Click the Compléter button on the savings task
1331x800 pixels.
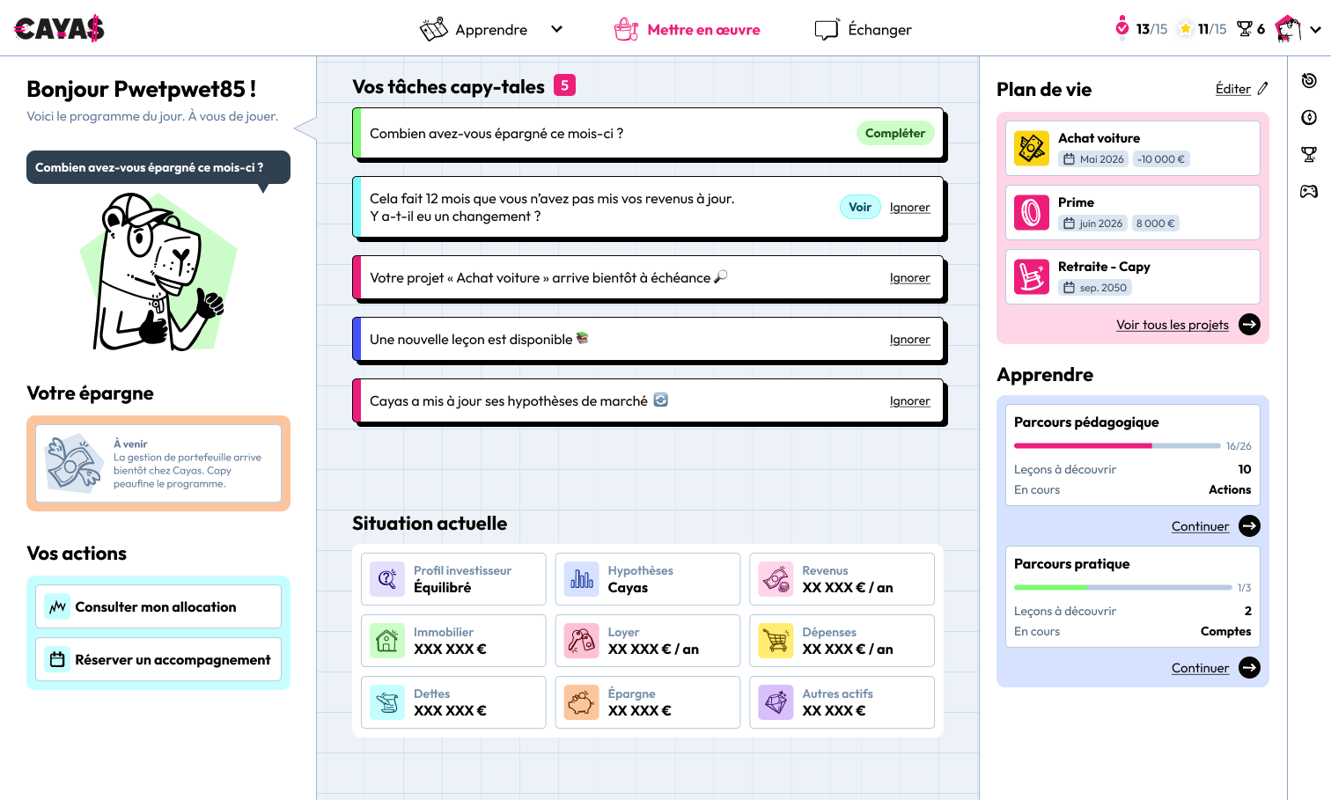(x=895, y=133)
